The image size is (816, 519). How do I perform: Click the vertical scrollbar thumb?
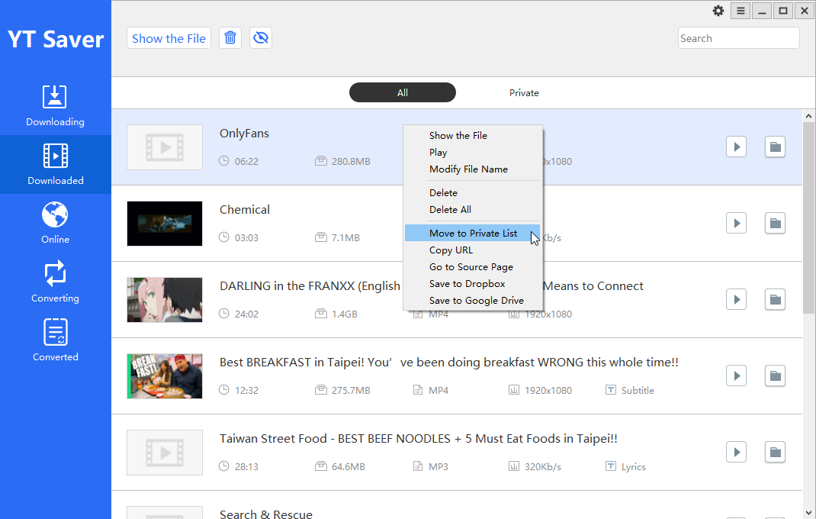[x=808, y=218]
